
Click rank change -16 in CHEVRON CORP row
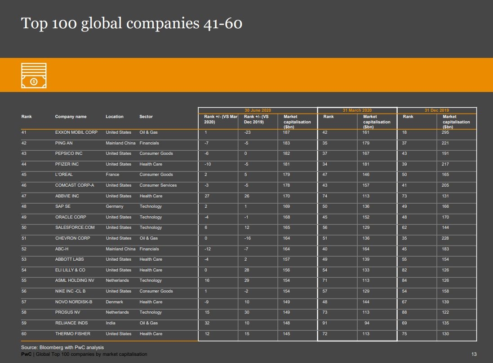tap(248, 238)
